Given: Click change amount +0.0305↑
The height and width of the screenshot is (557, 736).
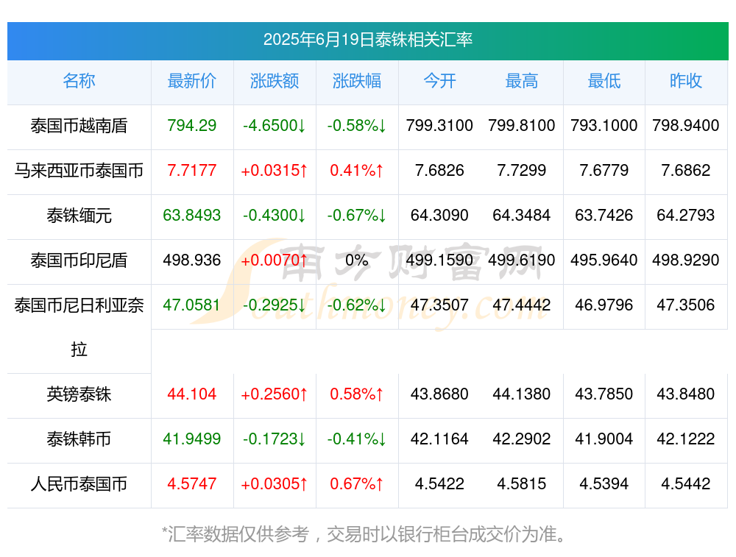Looking at the screenshot, I should (275, 484).
